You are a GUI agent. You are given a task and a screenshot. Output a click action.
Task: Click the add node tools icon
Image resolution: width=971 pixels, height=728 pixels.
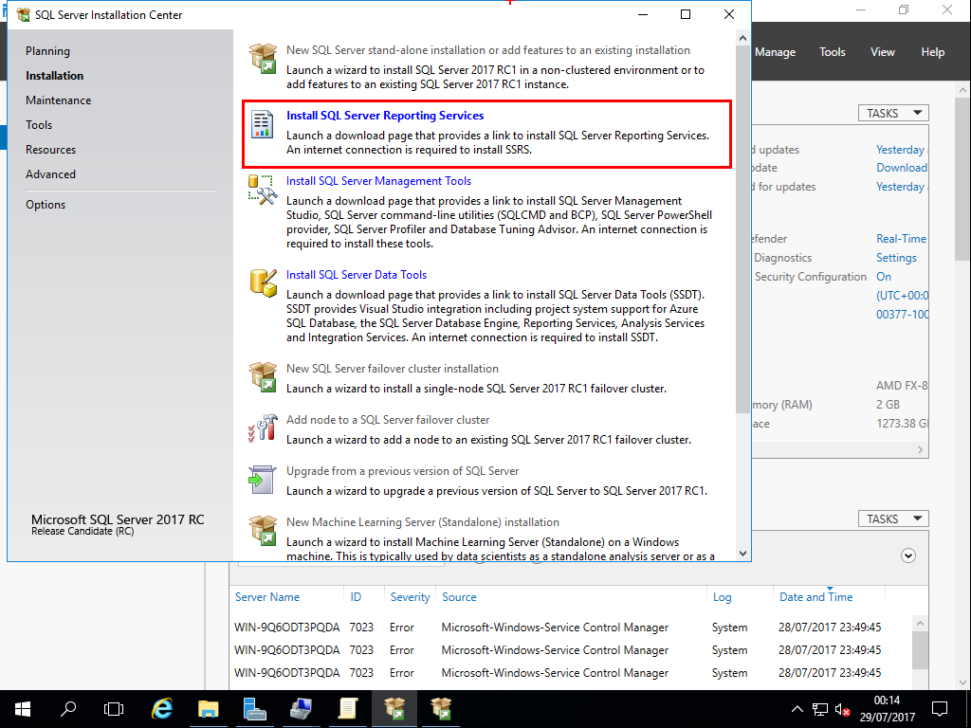tap(263, 428)
